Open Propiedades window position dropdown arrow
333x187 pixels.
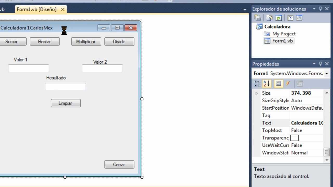click(x=314, y=64)
